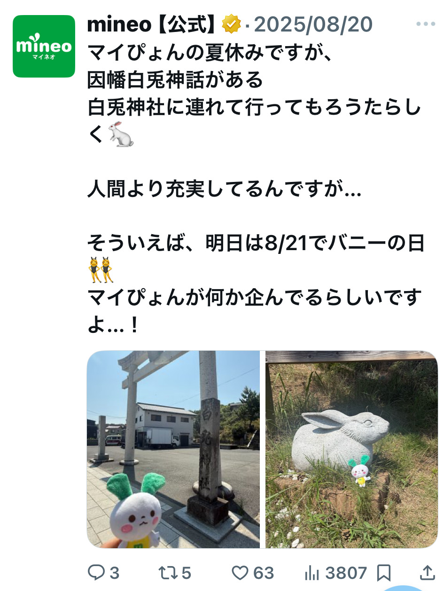Open the stone rabbit statue photo
The image size is (444, 591).
(352, 449)
